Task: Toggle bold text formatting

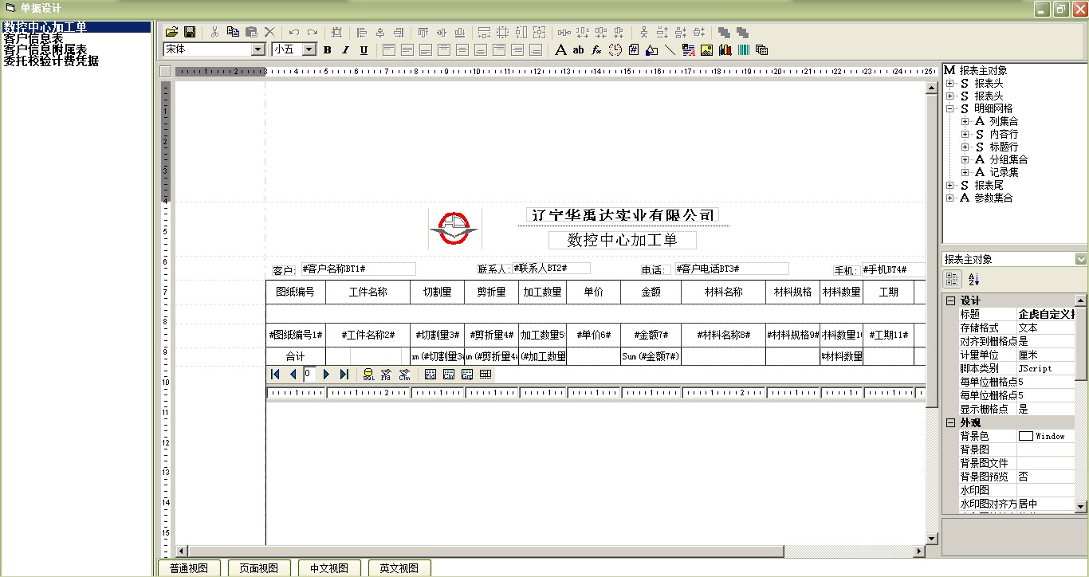Action: coord(327,49)
